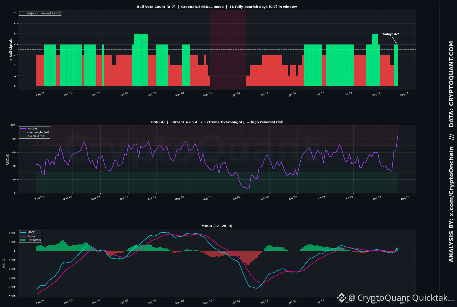Click the 'DATA: CRYPTOQUANT.COM' vertical side text

click(x=451, y=84)
